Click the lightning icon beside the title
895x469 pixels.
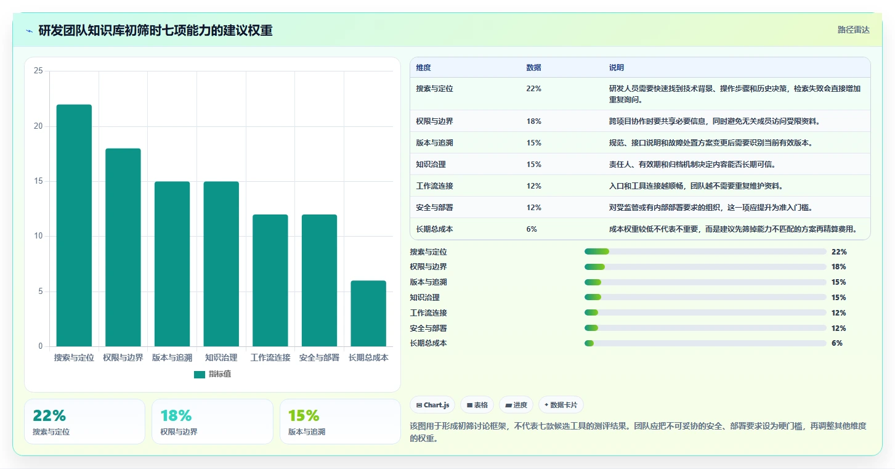29,31
